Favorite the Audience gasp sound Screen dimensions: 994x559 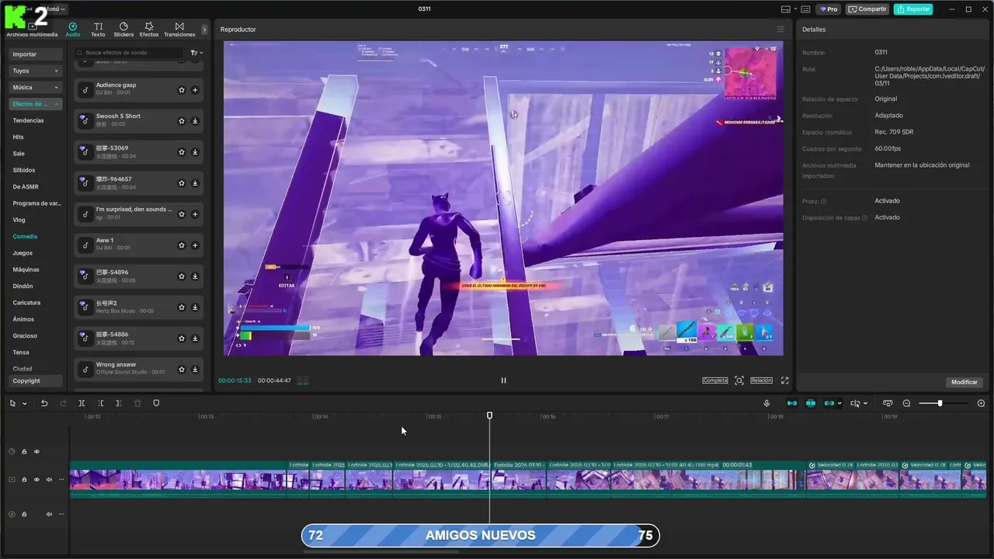click(182, 90)
